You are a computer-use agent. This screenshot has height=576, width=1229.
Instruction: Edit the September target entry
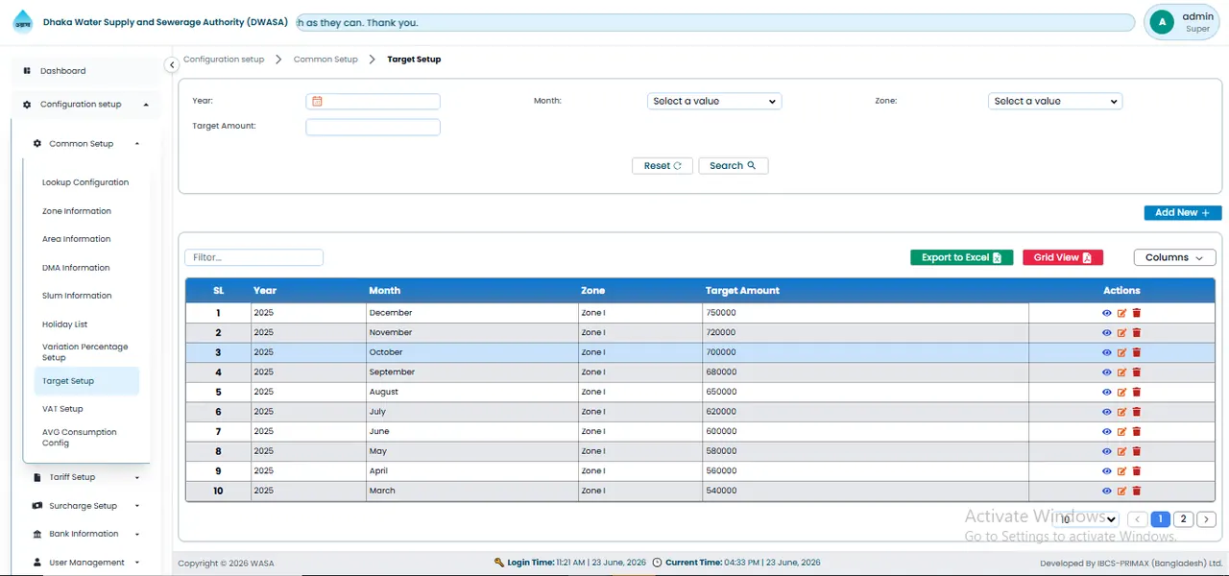click(x=1121, y=372)
